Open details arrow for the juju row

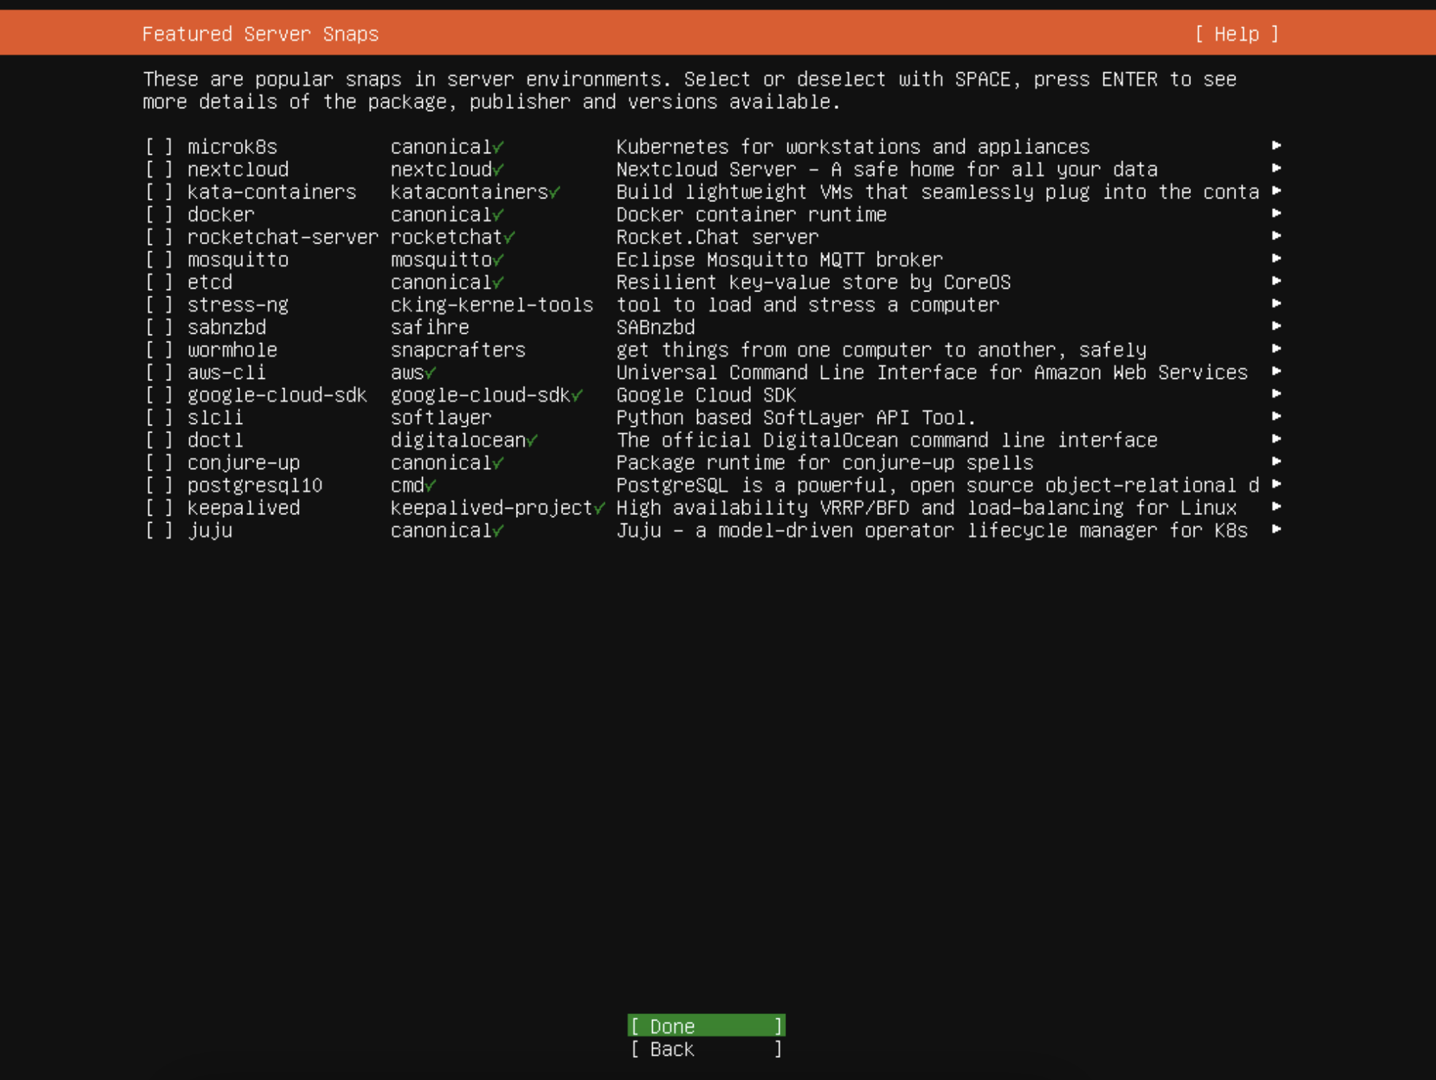[1276, 530]
